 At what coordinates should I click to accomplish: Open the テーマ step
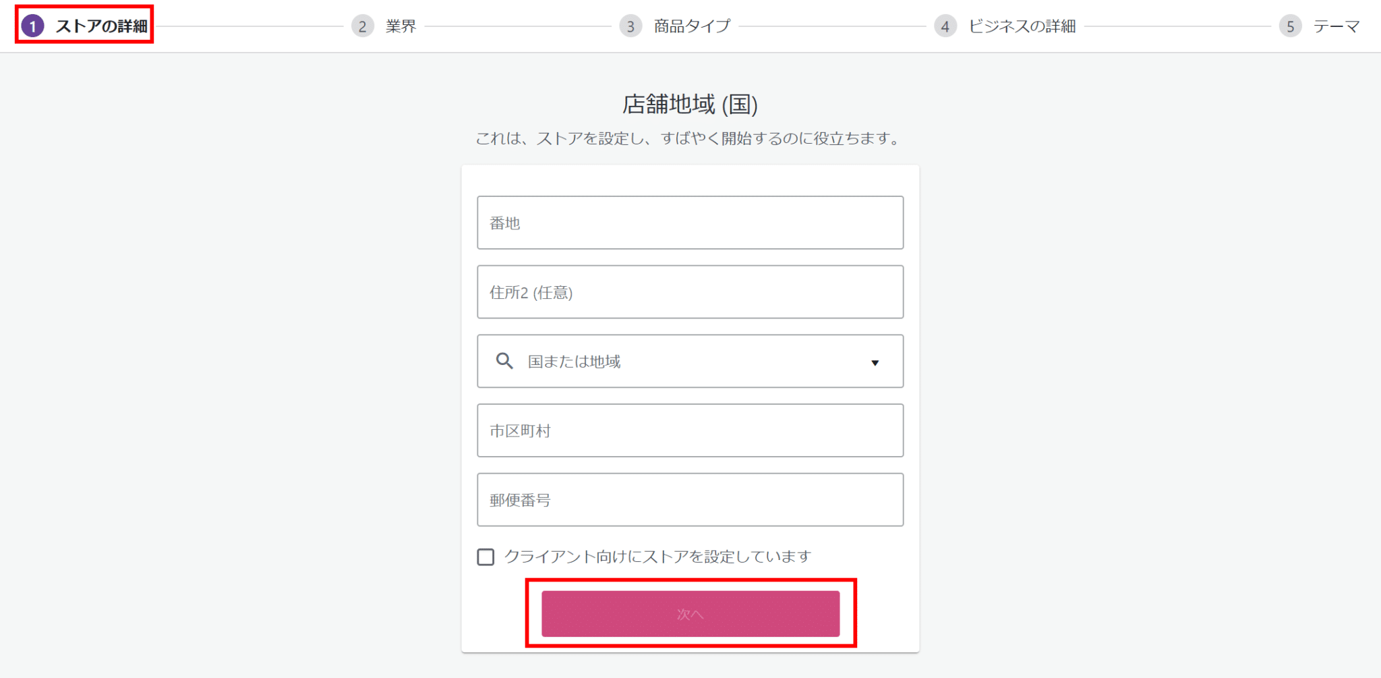[x=1336, y=26]
